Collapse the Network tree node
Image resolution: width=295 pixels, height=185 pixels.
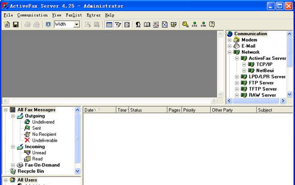229,52
